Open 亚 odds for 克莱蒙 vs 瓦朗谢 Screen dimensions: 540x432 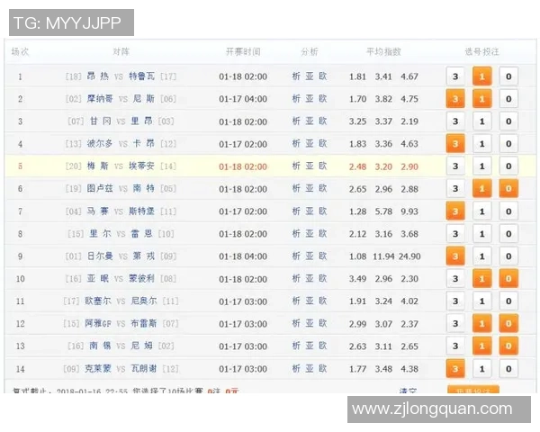tap(310, 369)
